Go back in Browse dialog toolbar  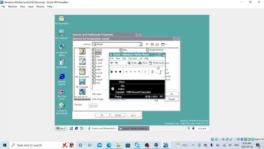pyautogui.click(x=147, y=44)
